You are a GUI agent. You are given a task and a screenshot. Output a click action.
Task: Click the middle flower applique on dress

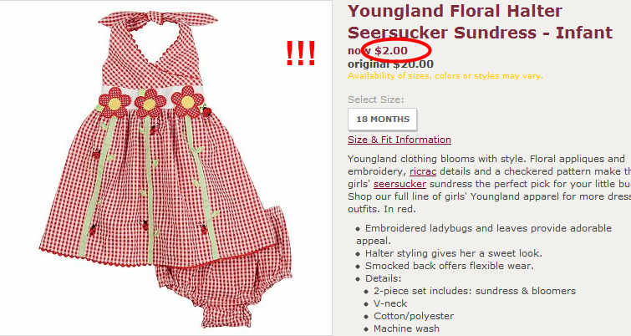[x=150, y=104]
